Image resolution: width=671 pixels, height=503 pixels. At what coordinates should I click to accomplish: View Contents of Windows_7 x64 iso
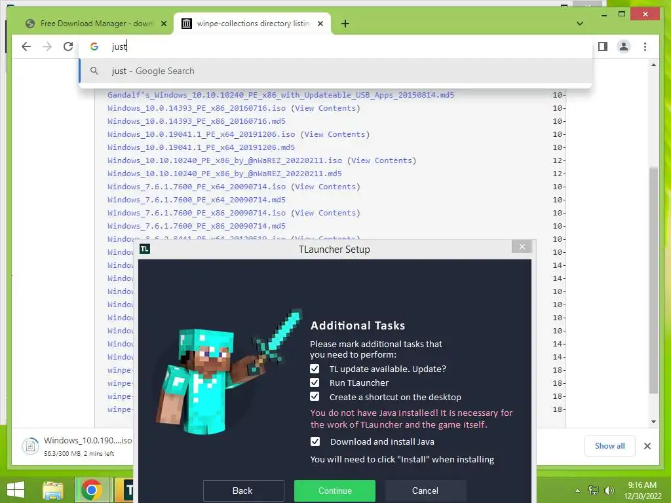[x=325, y=187]
